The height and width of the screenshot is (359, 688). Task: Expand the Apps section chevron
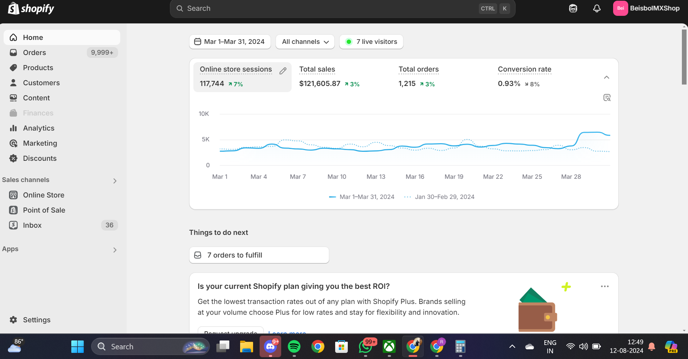coord(115,250)
